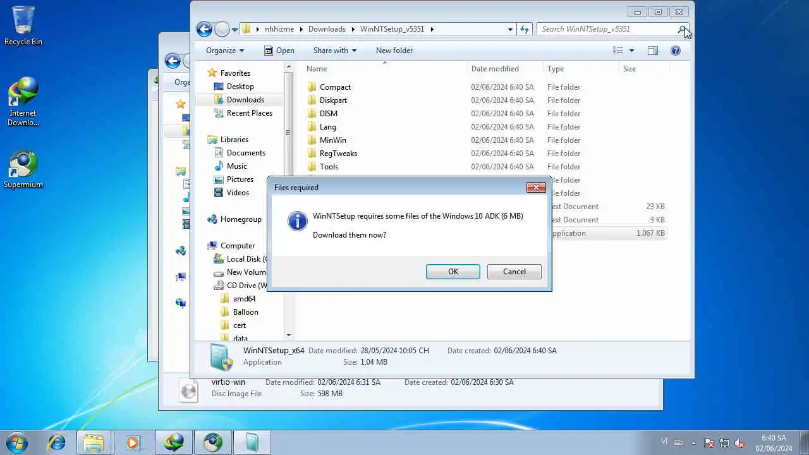
Task: Open the Pictures library
Action: tap(240, 179)
